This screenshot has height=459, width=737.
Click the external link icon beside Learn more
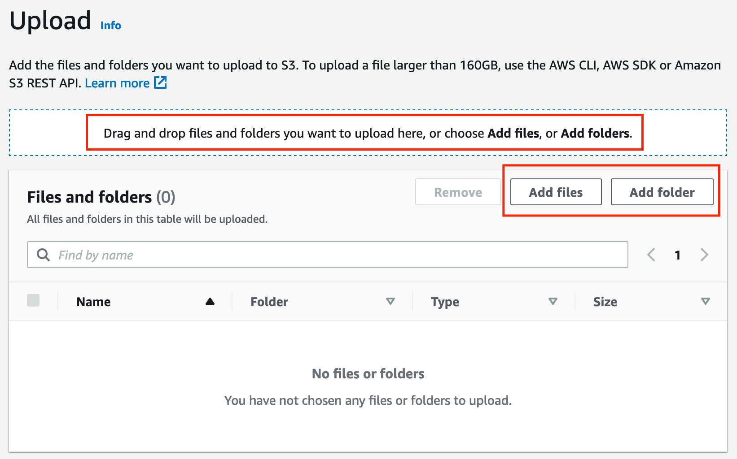coord(160,82)
